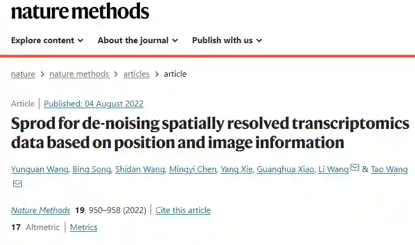Open the nature methods breadcrumb link
This screenshot has width=415, height=245.
79,74
